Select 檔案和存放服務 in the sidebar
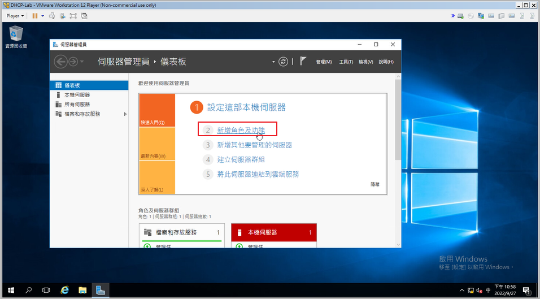Viewport: 540px width, 299px height. coord(89,114)
